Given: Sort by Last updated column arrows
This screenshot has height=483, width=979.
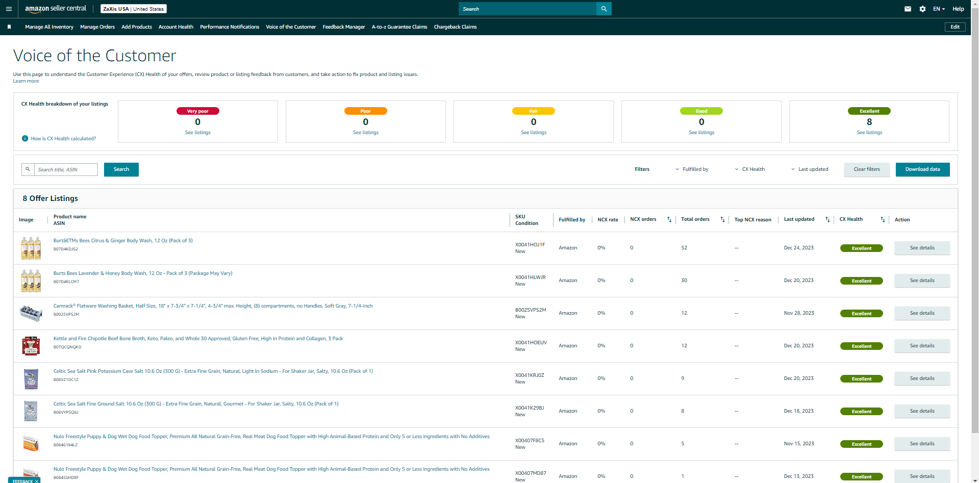Looking at the screenshot, I should coord(827,220).
